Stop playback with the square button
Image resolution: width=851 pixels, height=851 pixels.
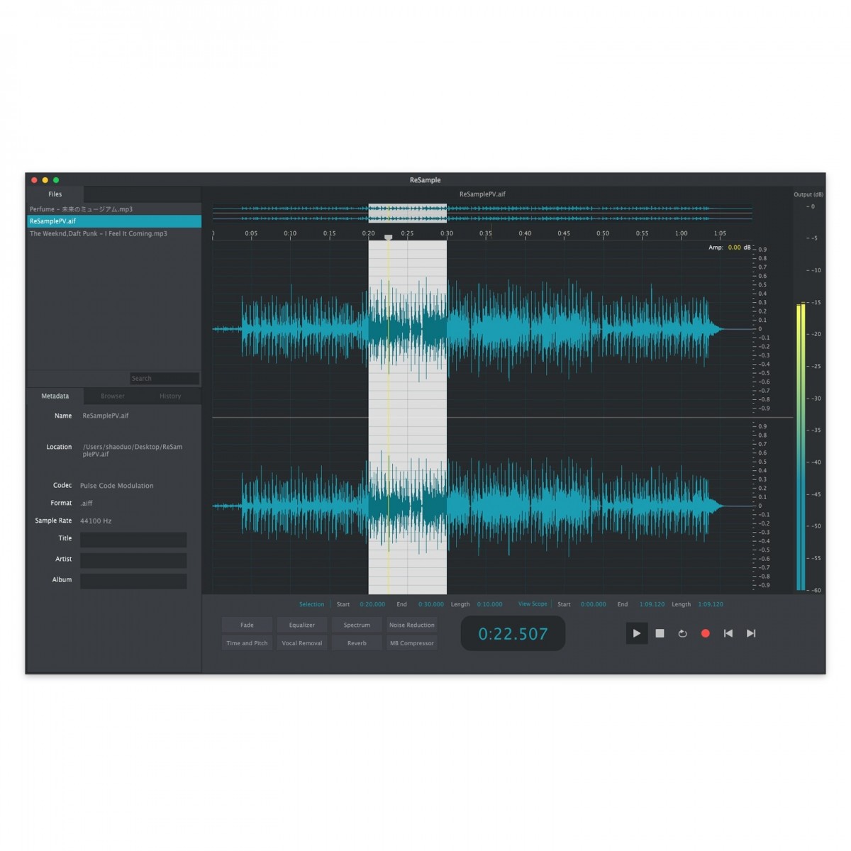(660, 633)
